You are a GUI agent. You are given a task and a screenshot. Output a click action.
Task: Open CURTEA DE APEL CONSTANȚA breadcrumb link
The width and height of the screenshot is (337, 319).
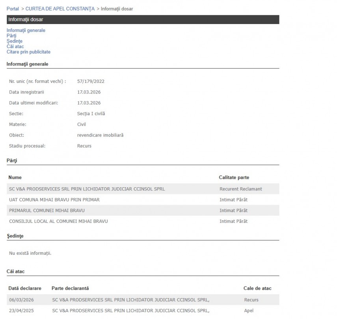pyautogui.click(x=60, y=9)
